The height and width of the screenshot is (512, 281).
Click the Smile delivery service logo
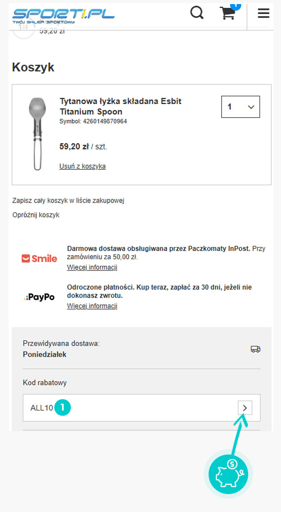(39, 258)
